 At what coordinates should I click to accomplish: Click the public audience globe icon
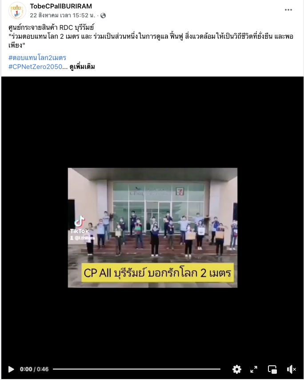103,16
